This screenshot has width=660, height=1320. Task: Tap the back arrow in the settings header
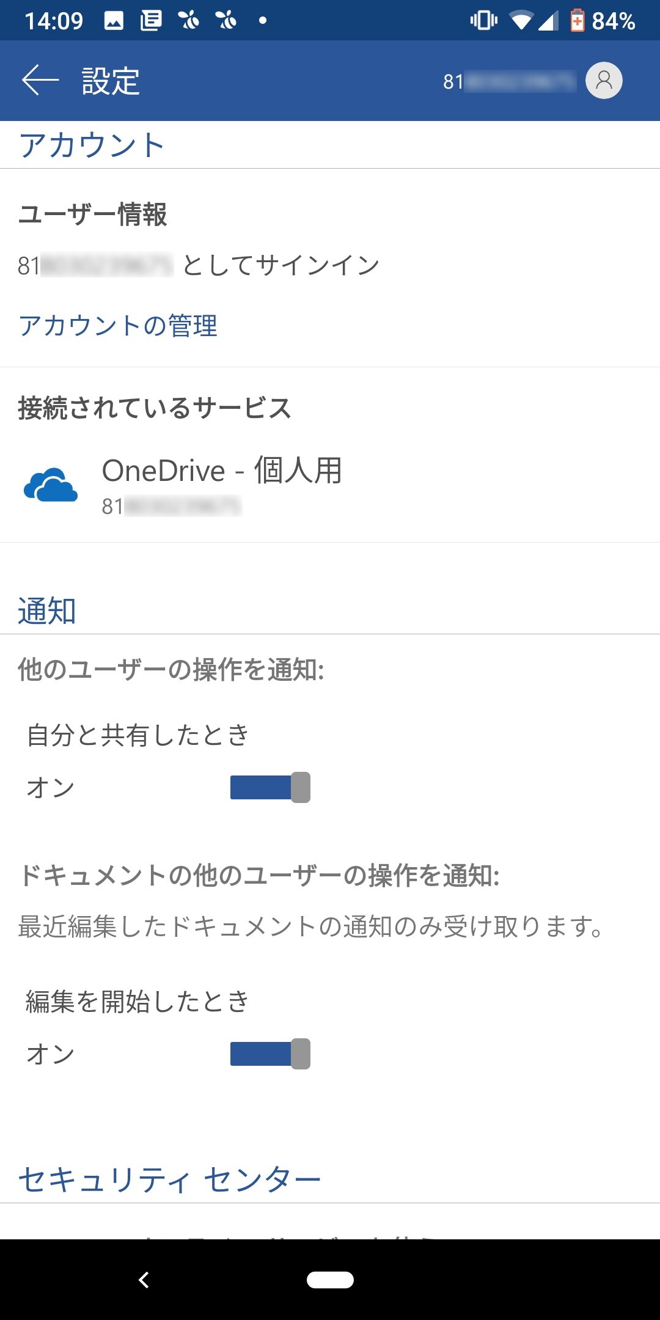(x=37, y=80)
